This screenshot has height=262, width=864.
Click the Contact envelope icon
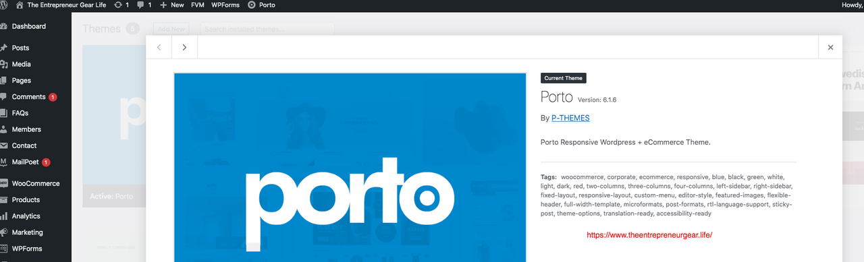pyautogui.click(x=4, y=145)
